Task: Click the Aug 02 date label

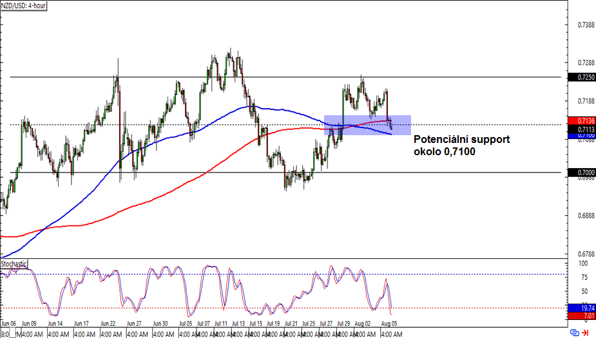Action: [362, 324]
